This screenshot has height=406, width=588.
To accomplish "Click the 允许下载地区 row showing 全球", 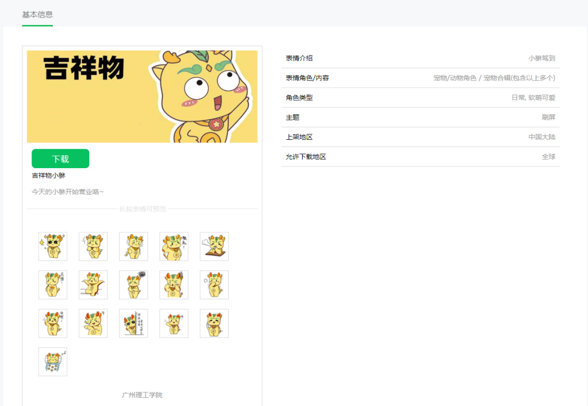I will (x=420, y=157).
